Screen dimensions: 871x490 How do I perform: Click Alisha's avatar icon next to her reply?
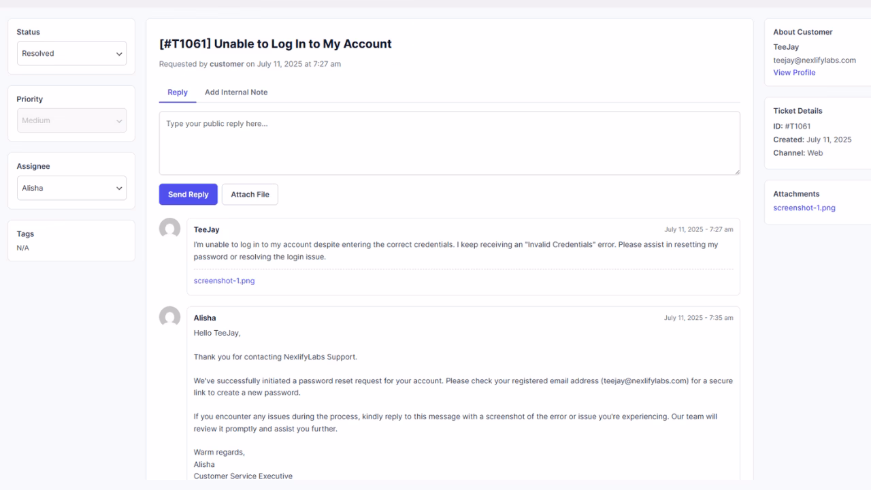tap(169, 317)
